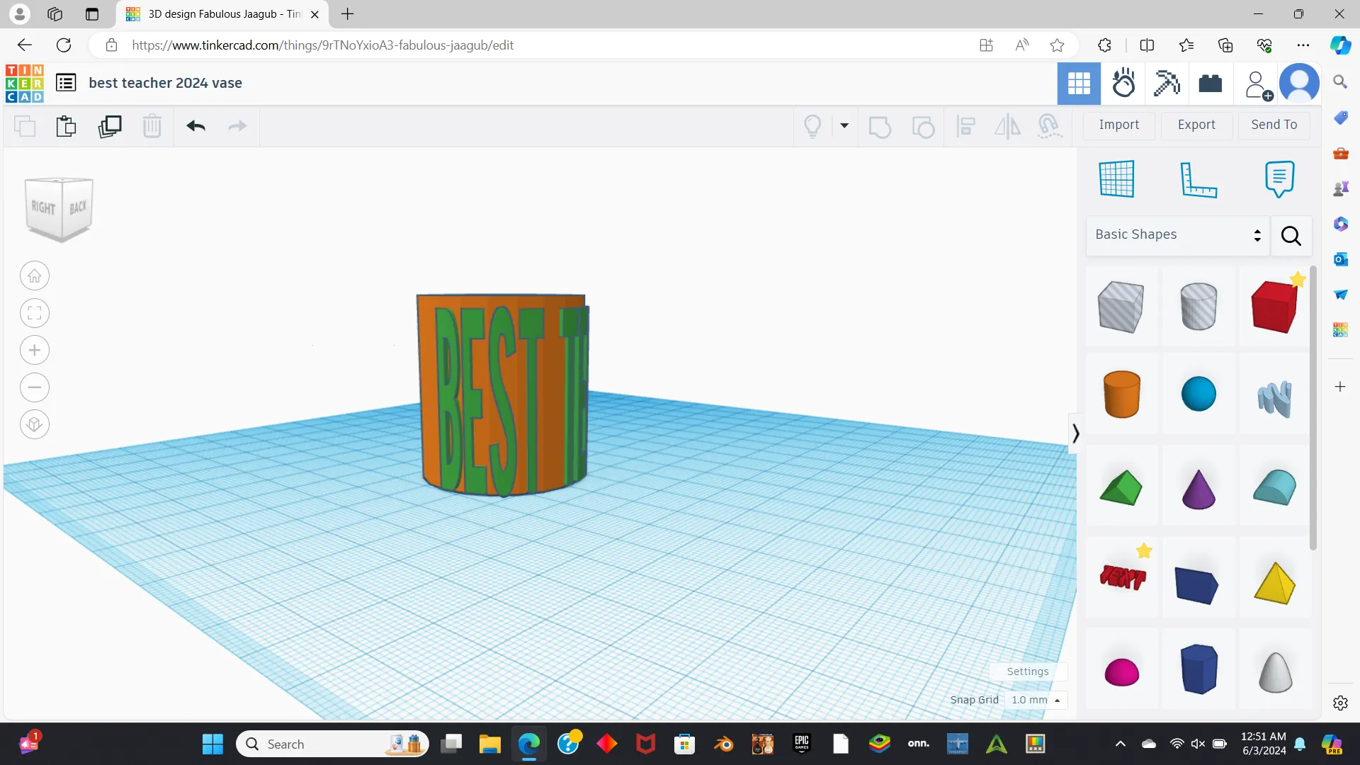1360x765 pixels.
Task: Click the Paste tool icon
Action: click(67, 126)
